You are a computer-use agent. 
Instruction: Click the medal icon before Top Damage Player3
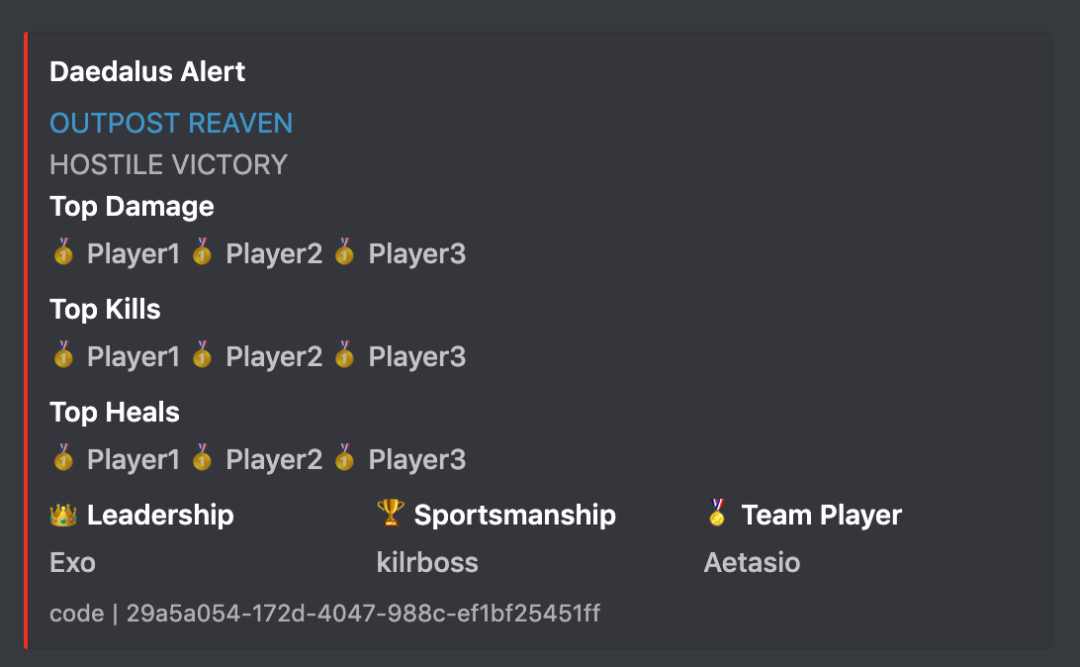point(344,251)
